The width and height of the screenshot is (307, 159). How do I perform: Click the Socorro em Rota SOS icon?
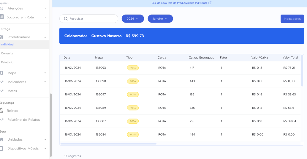tap(2, 17)
